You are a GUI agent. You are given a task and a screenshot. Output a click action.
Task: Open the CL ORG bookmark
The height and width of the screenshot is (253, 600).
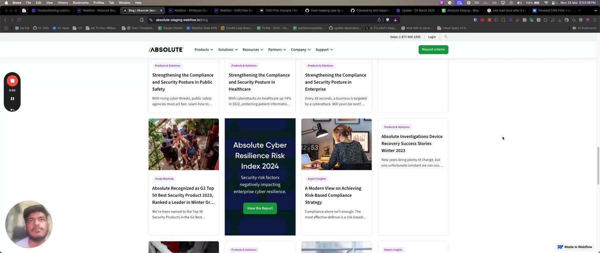(41, 28)
